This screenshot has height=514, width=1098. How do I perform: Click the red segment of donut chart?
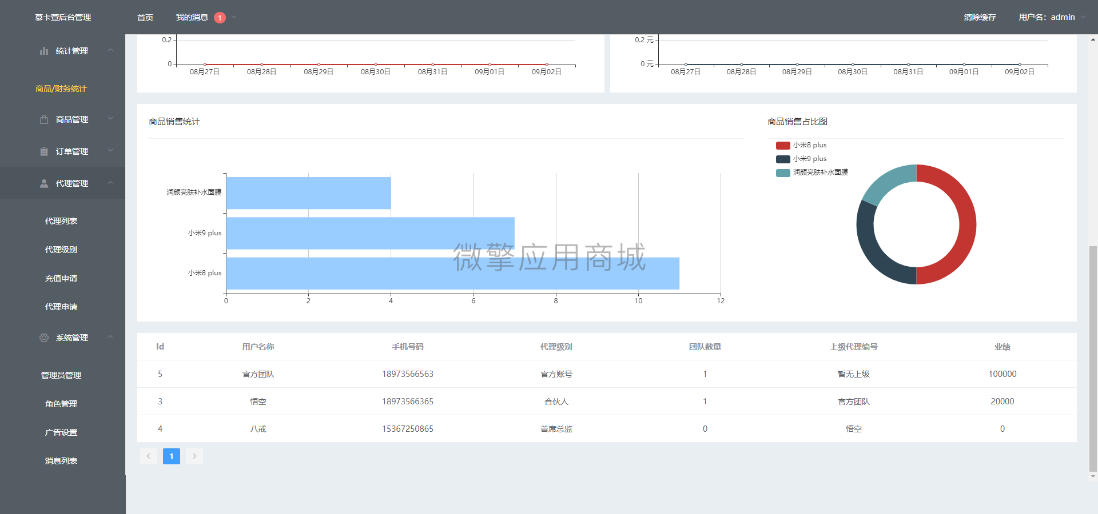(x=966, y=224)
